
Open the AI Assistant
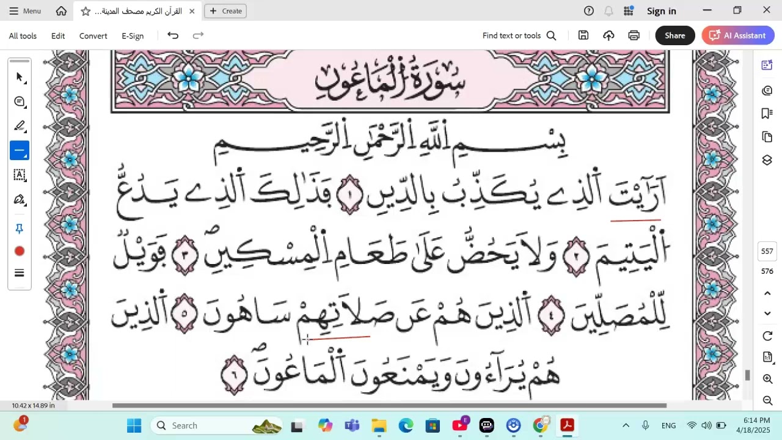tap(738, 35)
